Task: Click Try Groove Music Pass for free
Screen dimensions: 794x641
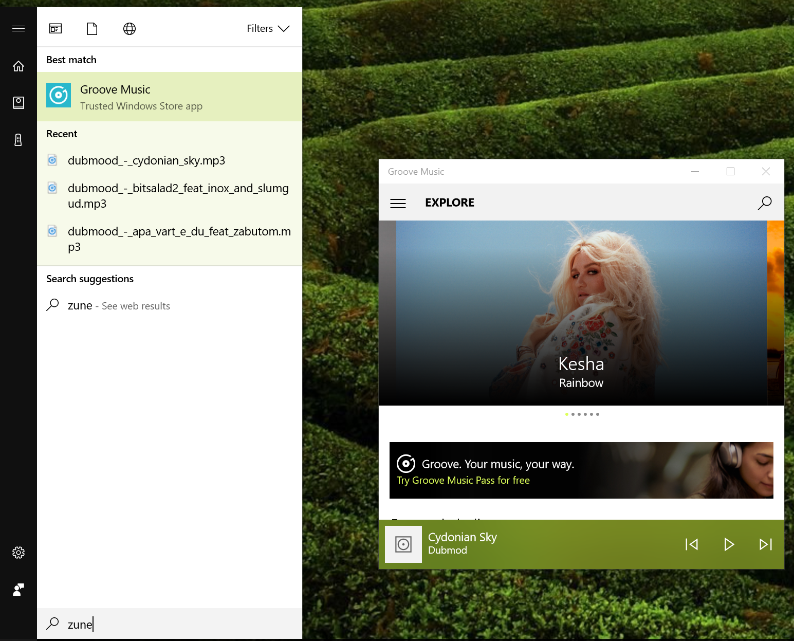Action: (x=463, y=480)
